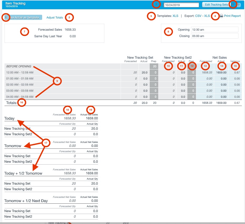Click Actual net sales 1659.00 in 12:00 AM row

point(221,72)
